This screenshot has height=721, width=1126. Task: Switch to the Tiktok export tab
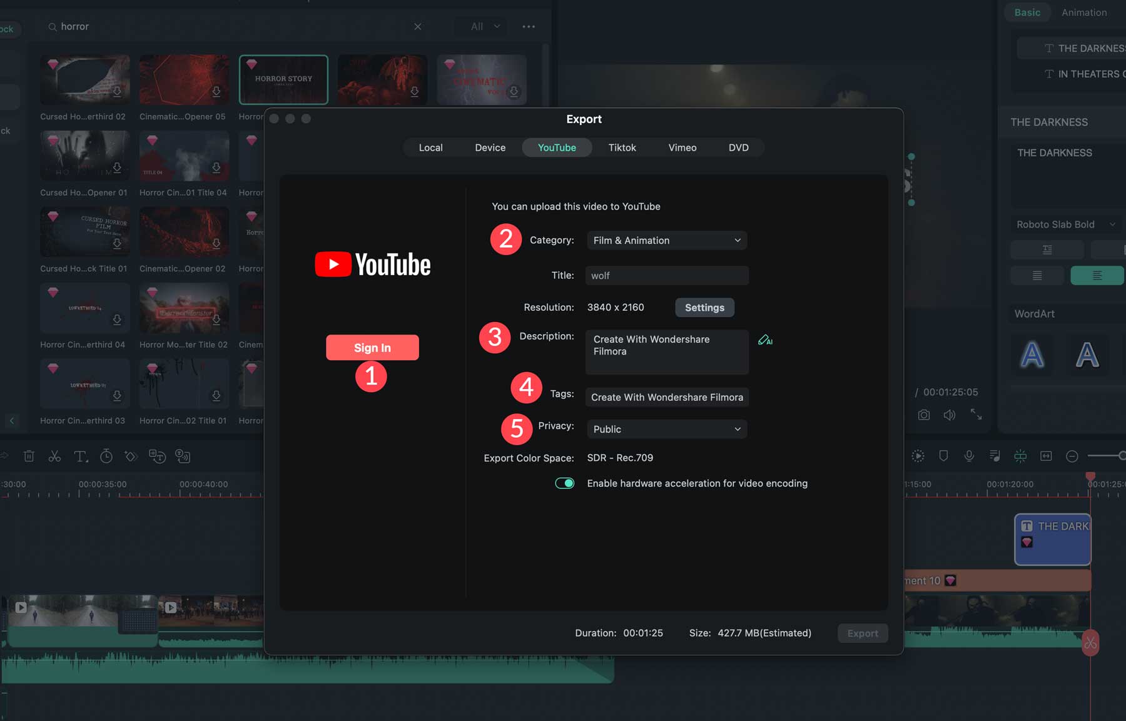(x=622, y=148)
